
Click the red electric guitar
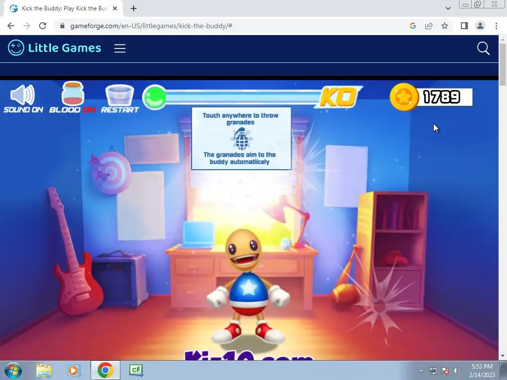coord(76,251)
